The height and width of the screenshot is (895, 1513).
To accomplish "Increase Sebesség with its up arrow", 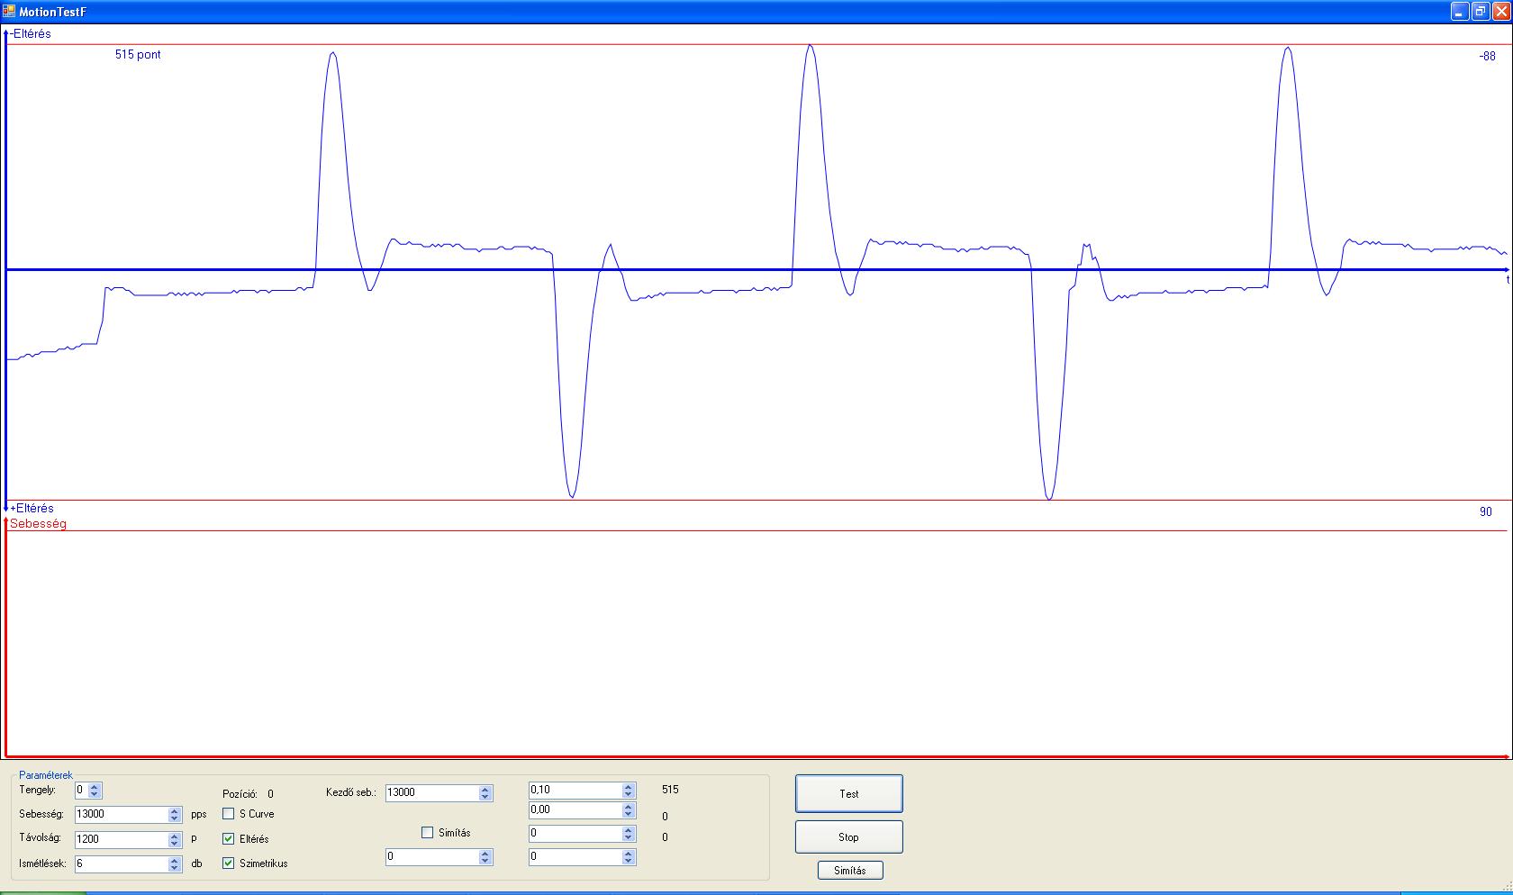I will point(175,810).
